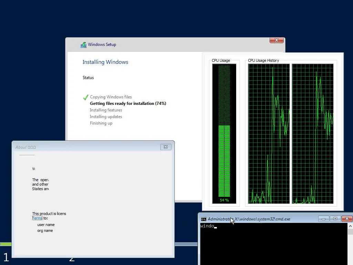Minimize the cmd.exe window
Screen dimensions: 353x265
click(323, 219)
